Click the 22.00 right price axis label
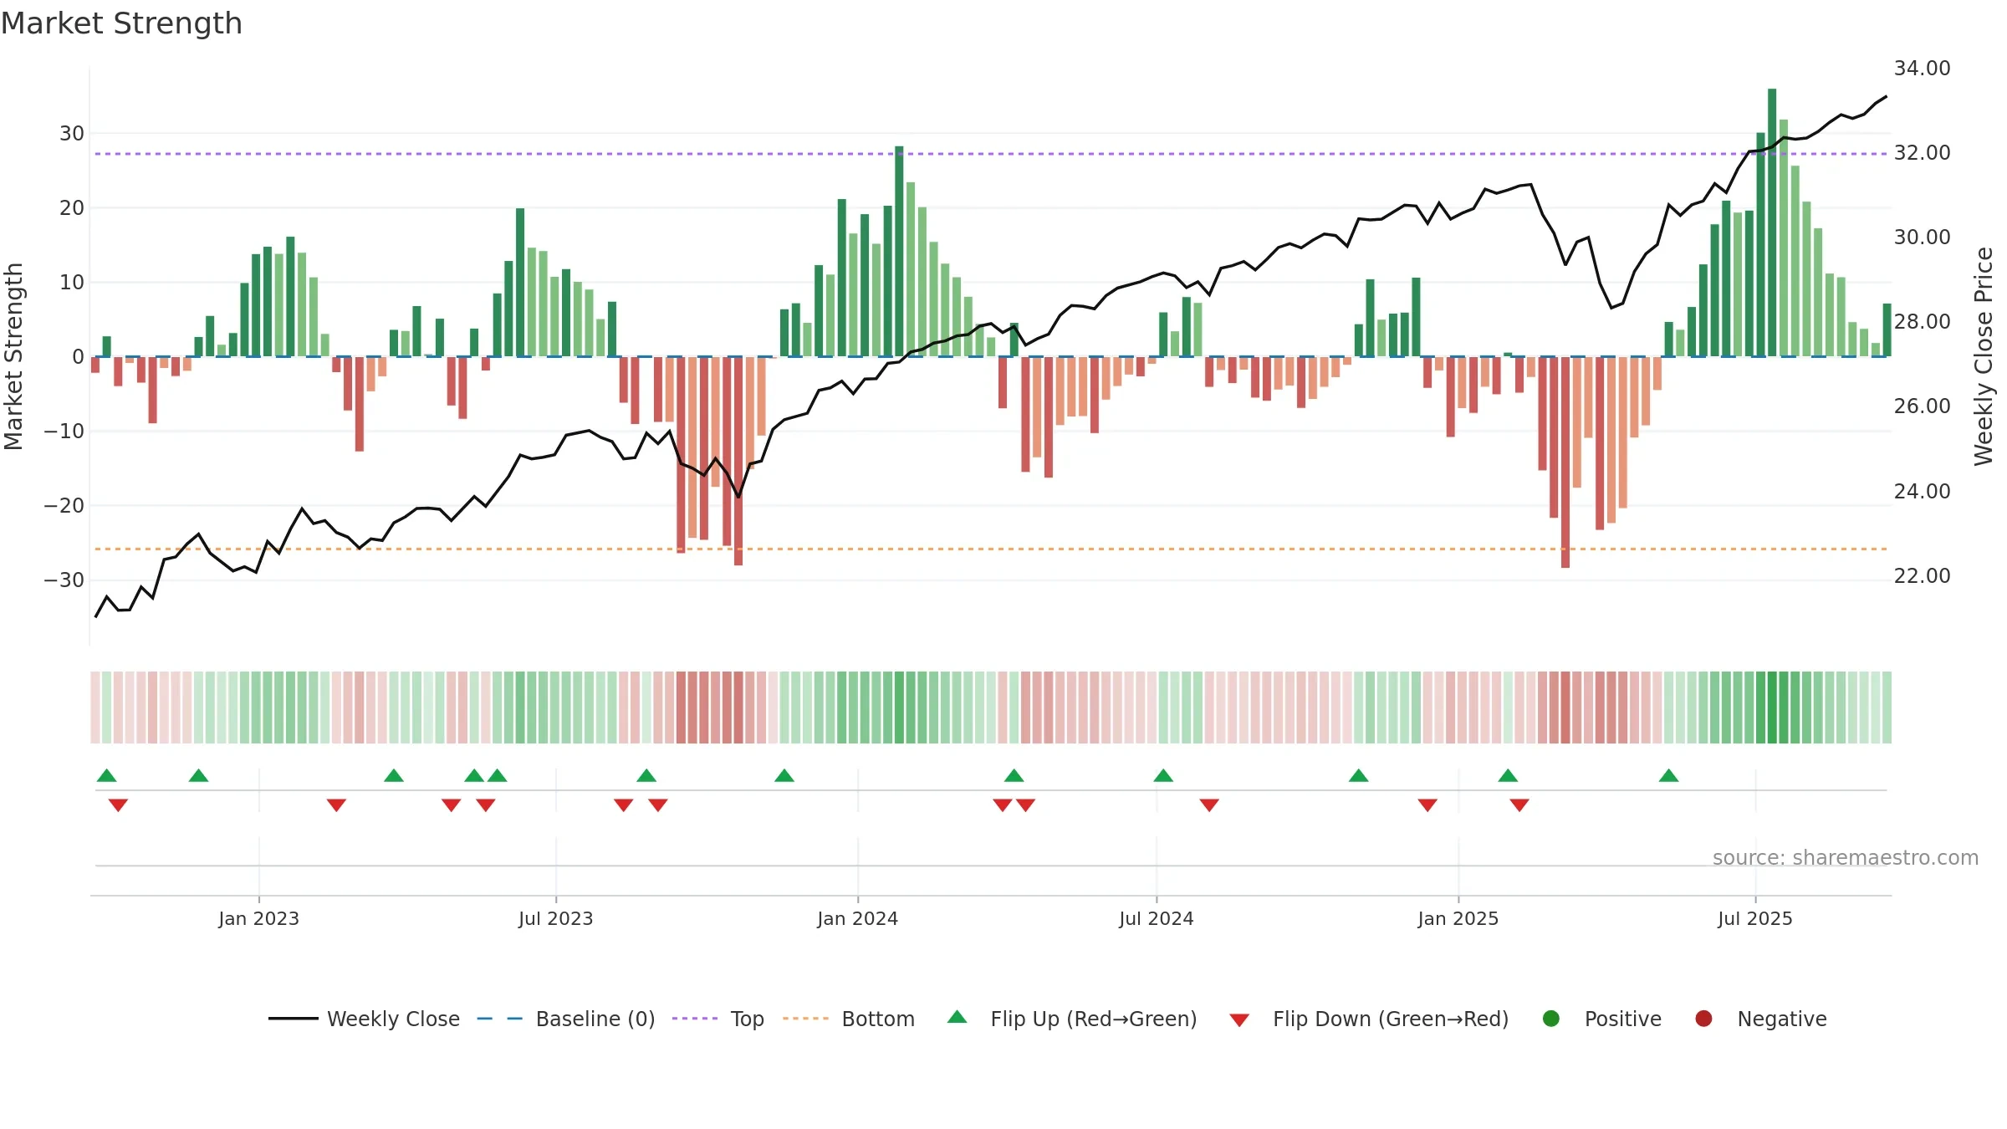 click(x=1923, y=575)
